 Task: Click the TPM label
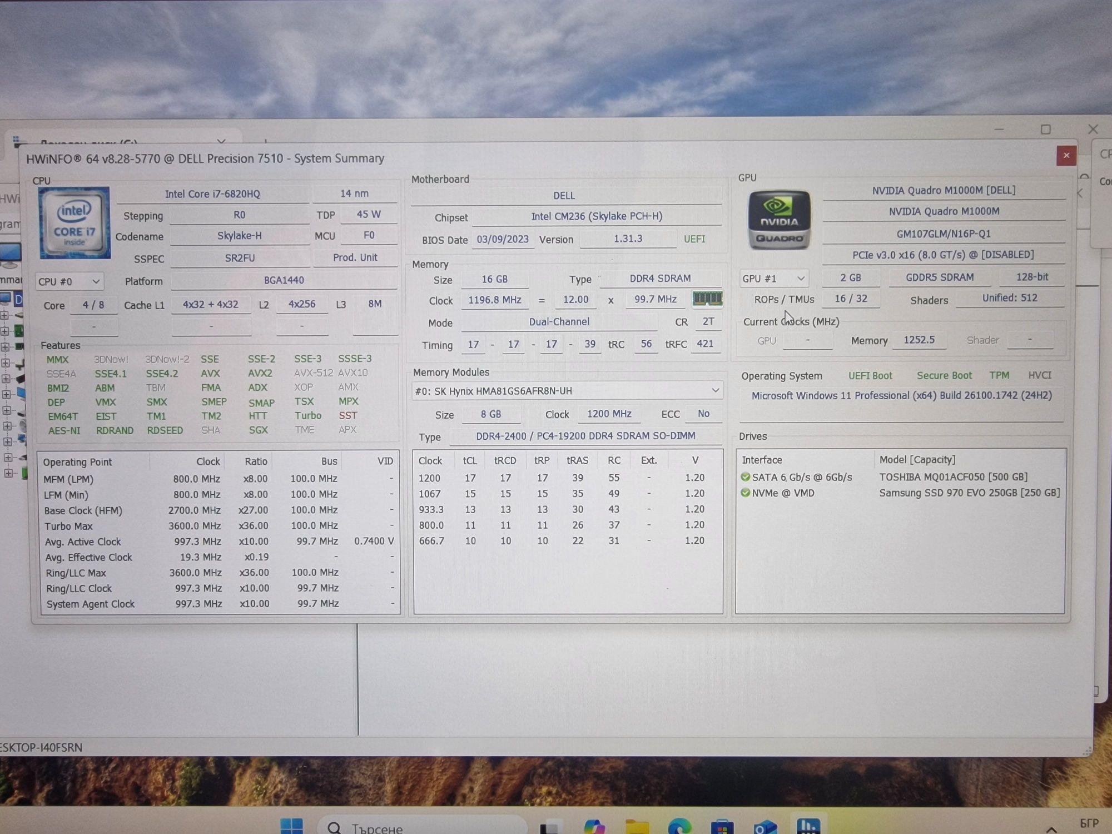coord(999,375)
